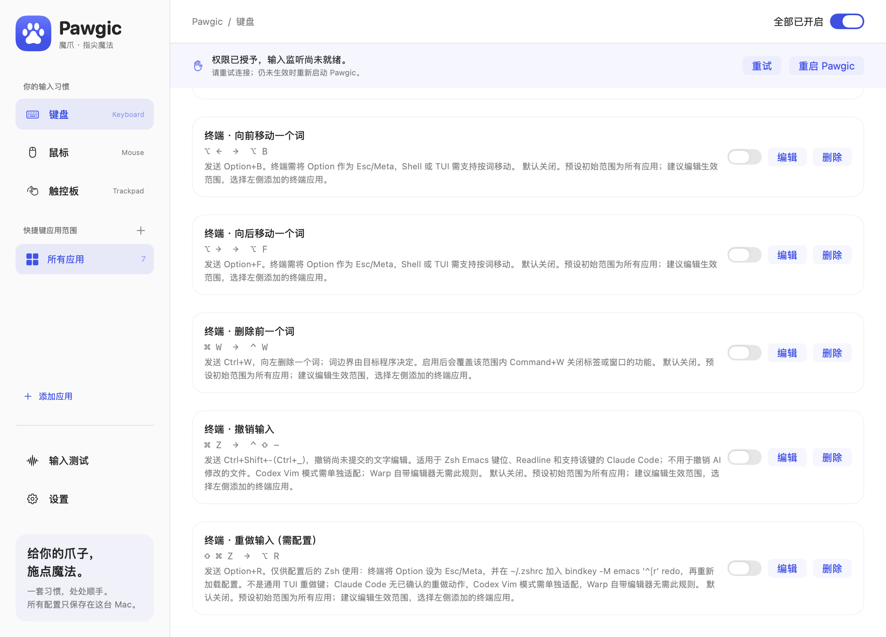Screen dimensions: 886x637
Task: Enable the 终端·向前移动一个词 rule
Action: (744, 157)
